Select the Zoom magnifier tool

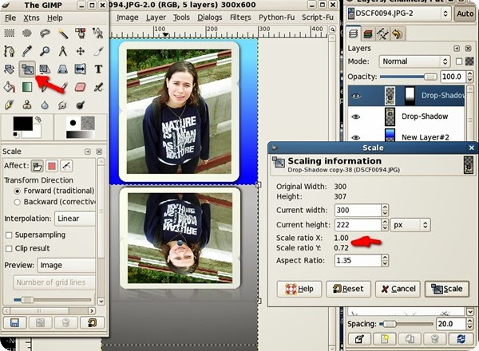click(45, 51)
